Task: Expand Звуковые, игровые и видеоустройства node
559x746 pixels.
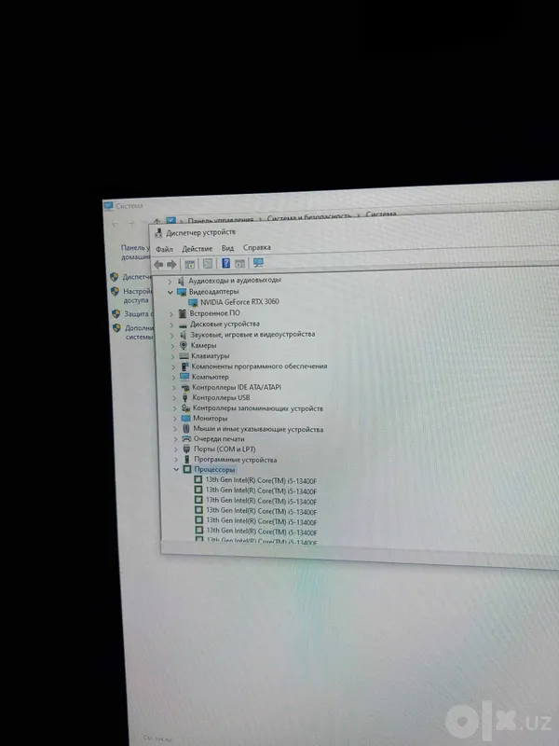Action: click(172, 335)
